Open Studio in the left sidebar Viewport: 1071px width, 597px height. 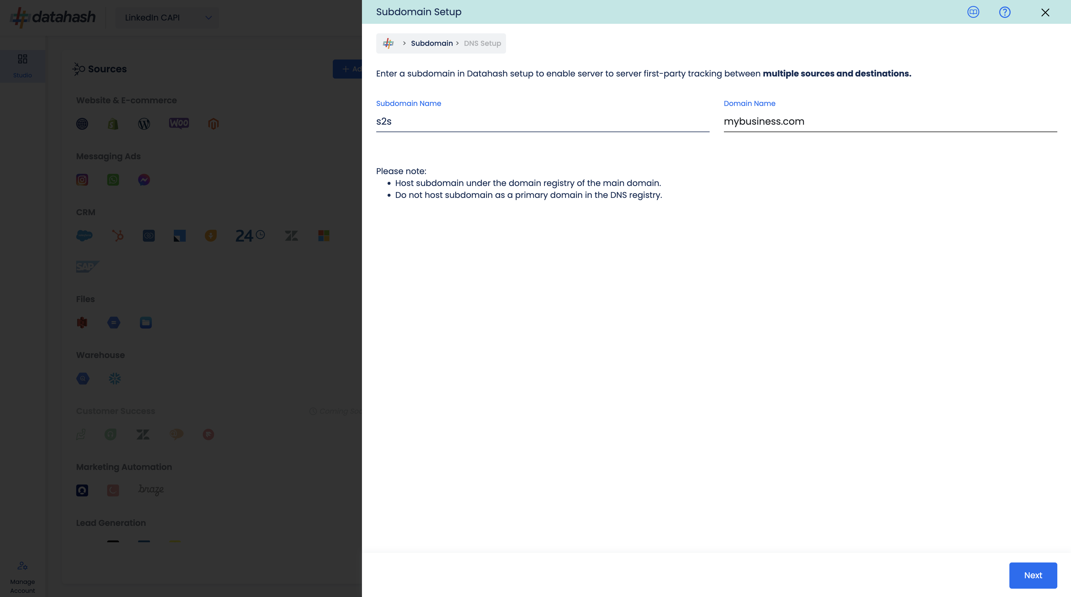tap(22, 66)
